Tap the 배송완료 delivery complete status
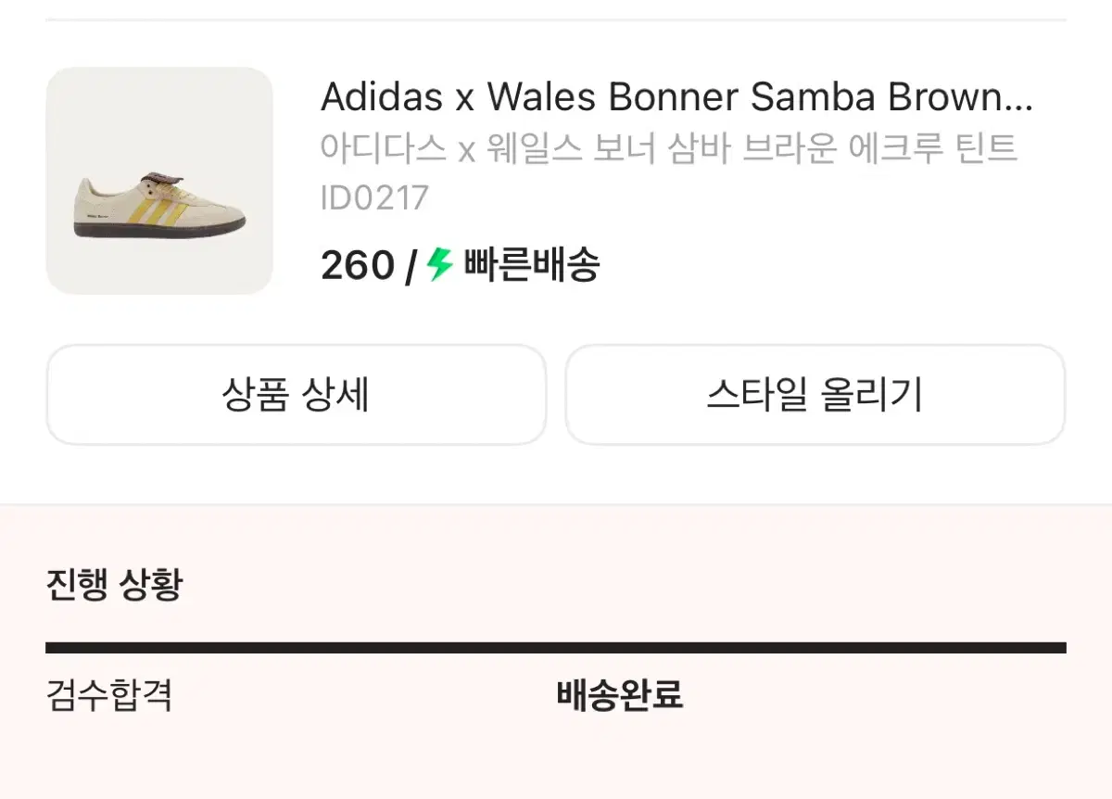 [x=619, y=694]
